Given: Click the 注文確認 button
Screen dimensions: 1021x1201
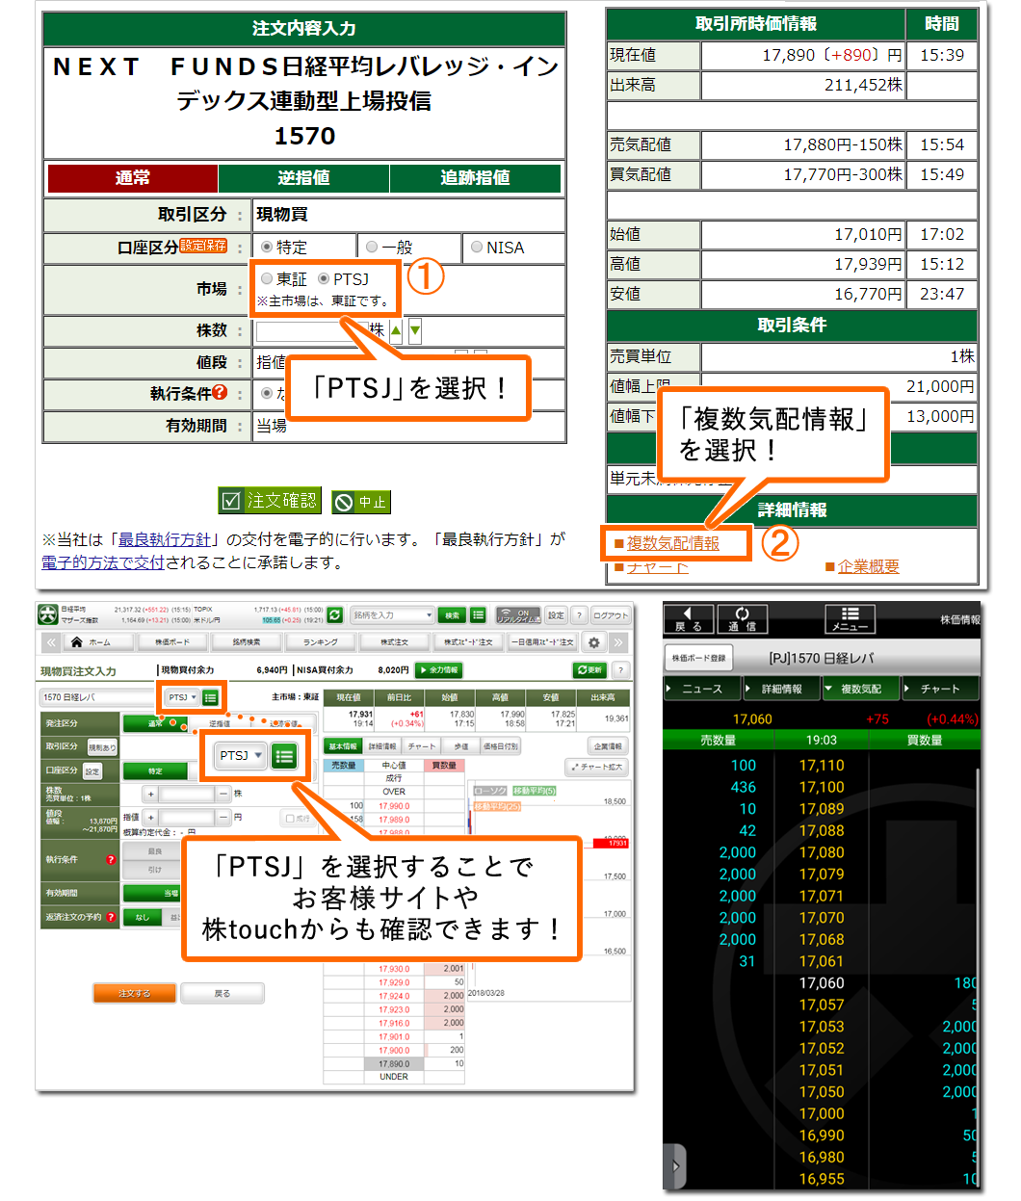Looking at the screenshot, I should 270,501.
